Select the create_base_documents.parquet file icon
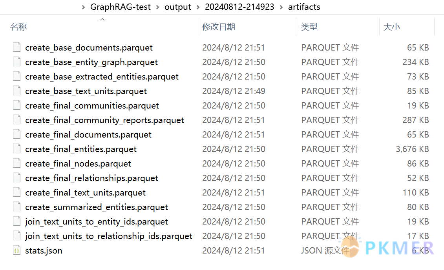 (x=17, y=47)
